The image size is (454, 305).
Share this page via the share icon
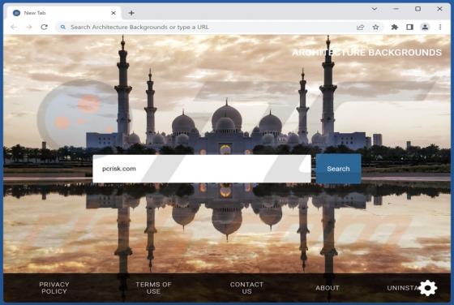360,28
